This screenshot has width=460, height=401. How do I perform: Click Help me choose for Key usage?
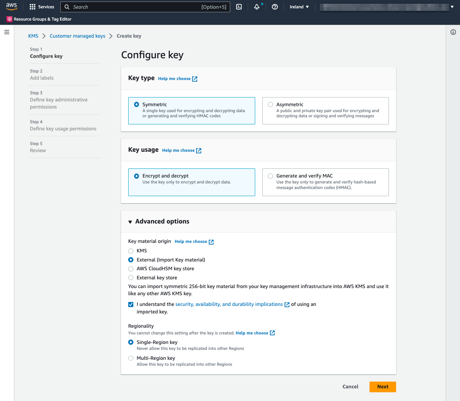(x=178, y=150)
